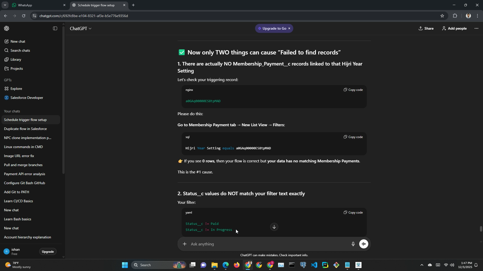Bookmark this page with star icon
The width and height of the screenshot is (483, 271).
coord(442,16)
